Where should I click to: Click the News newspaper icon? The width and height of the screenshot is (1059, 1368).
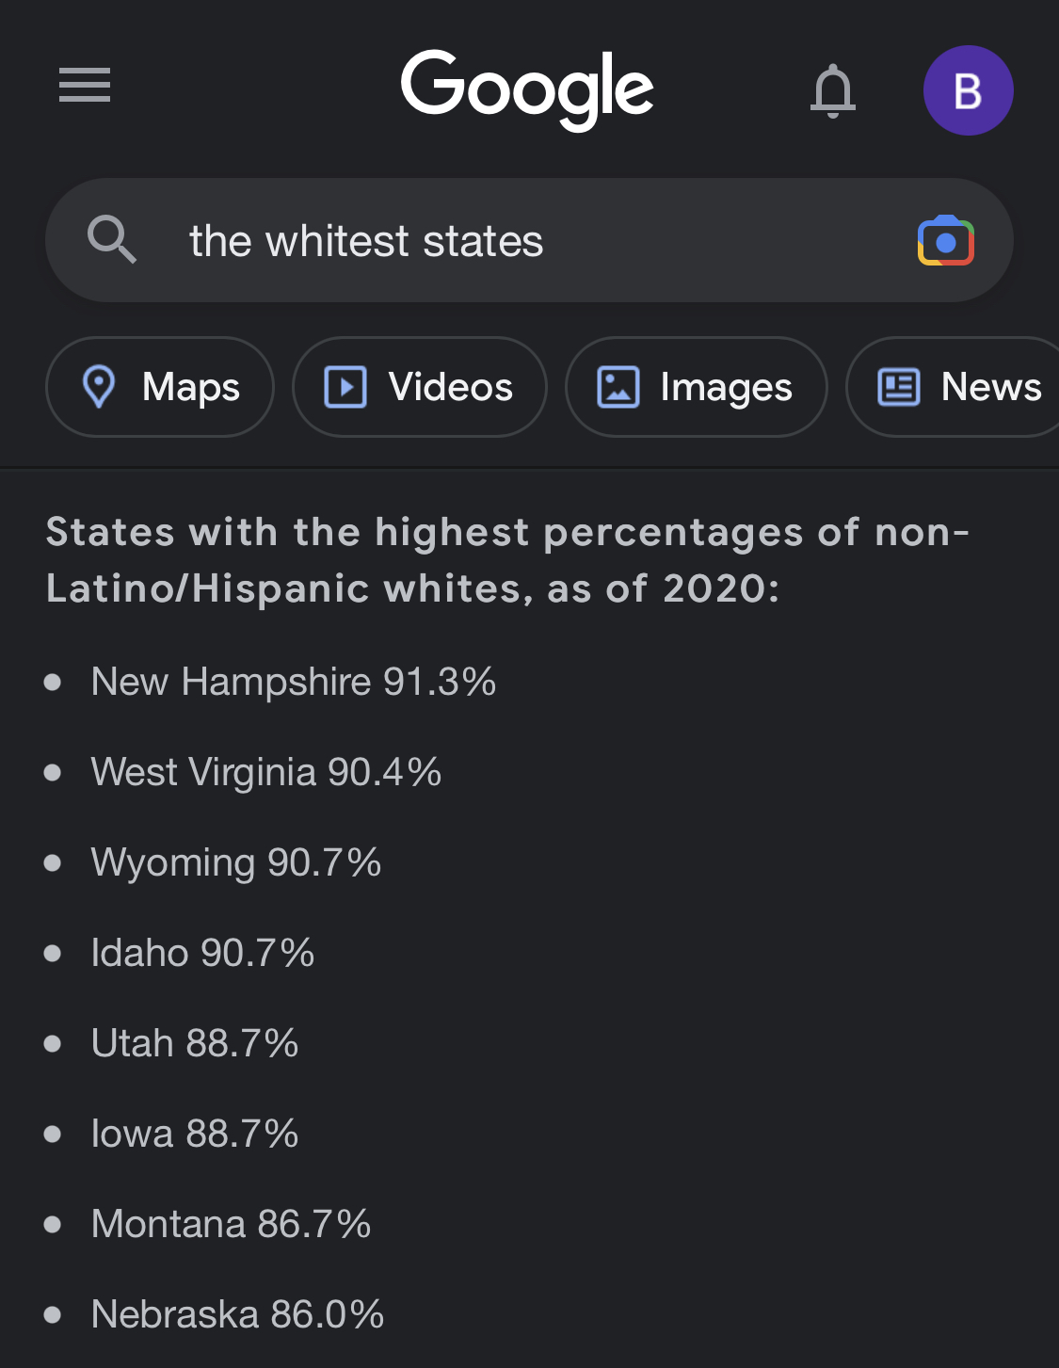tap(898, 387)
